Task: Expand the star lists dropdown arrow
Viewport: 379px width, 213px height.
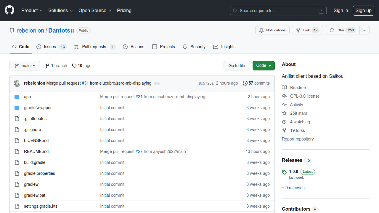Action: point(364,30)
